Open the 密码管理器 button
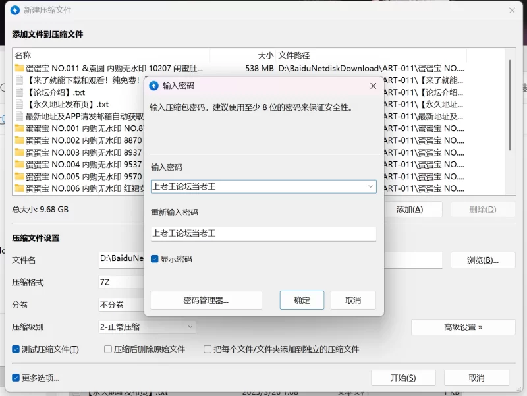The image size is (527, 396). click(206, 300)
